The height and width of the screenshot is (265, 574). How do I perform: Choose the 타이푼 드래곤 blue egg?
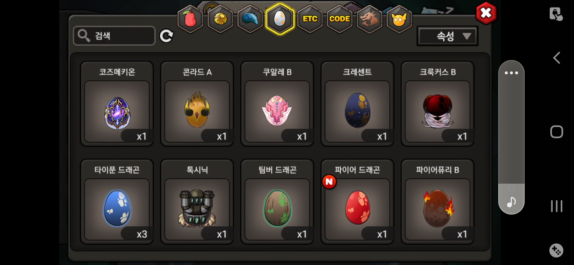tap(117, 202)
